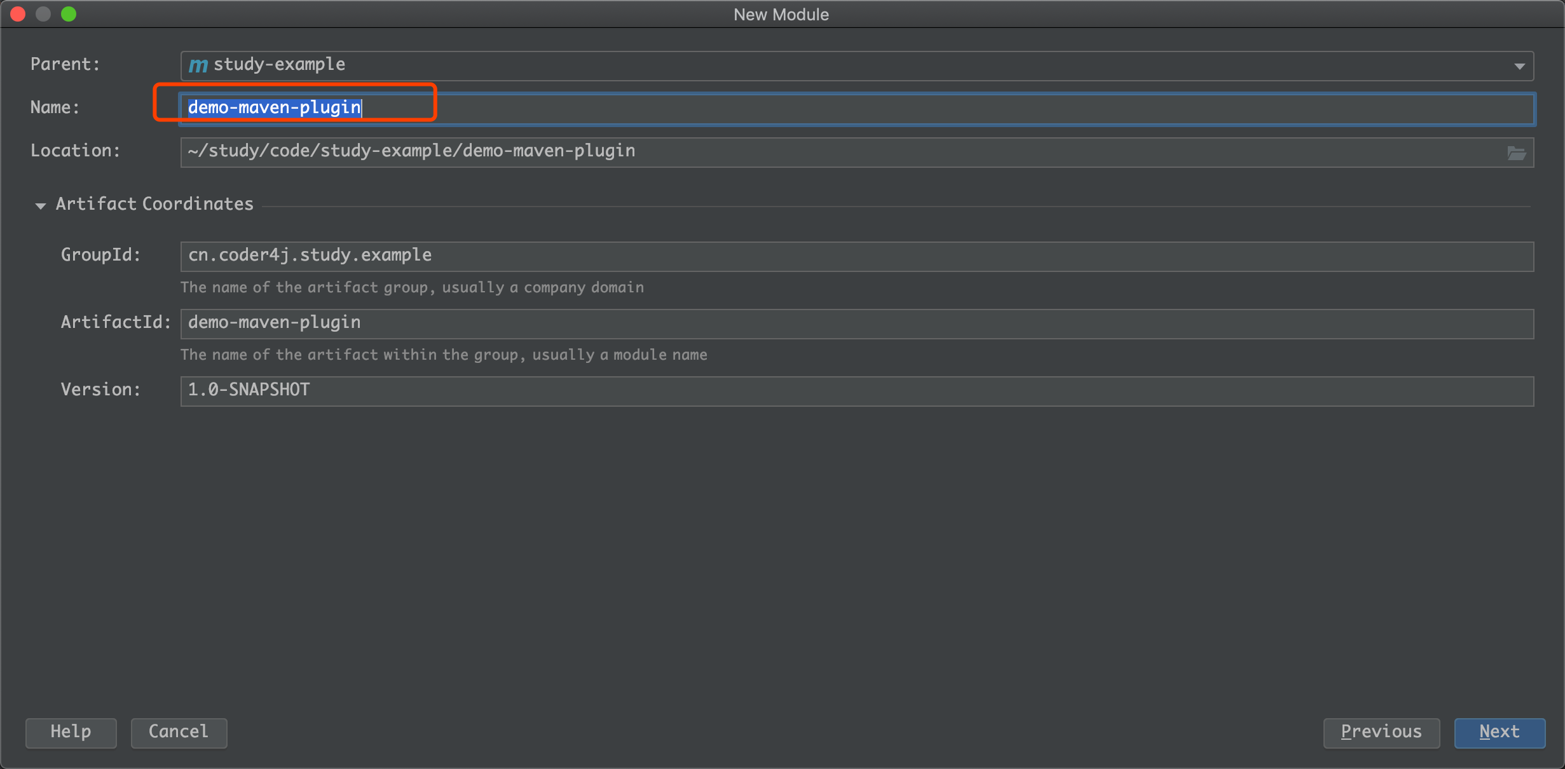Click the gray minimize window button
Image resolution: width=1565 pixels, height=769 pixels.
[x=43, y=14]
